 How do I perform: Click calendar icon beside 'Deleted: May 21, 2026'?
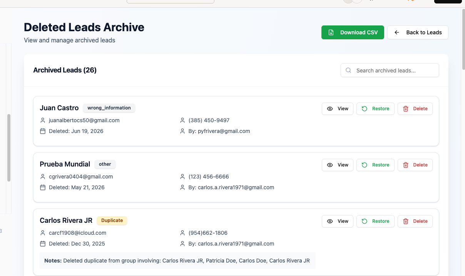coord(43,187)
